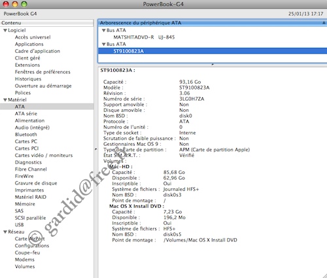This screenshot has width=327, height=278.
Task: Select the MATSHITADVD-R UJ-845 device
Action: (144, 37)
